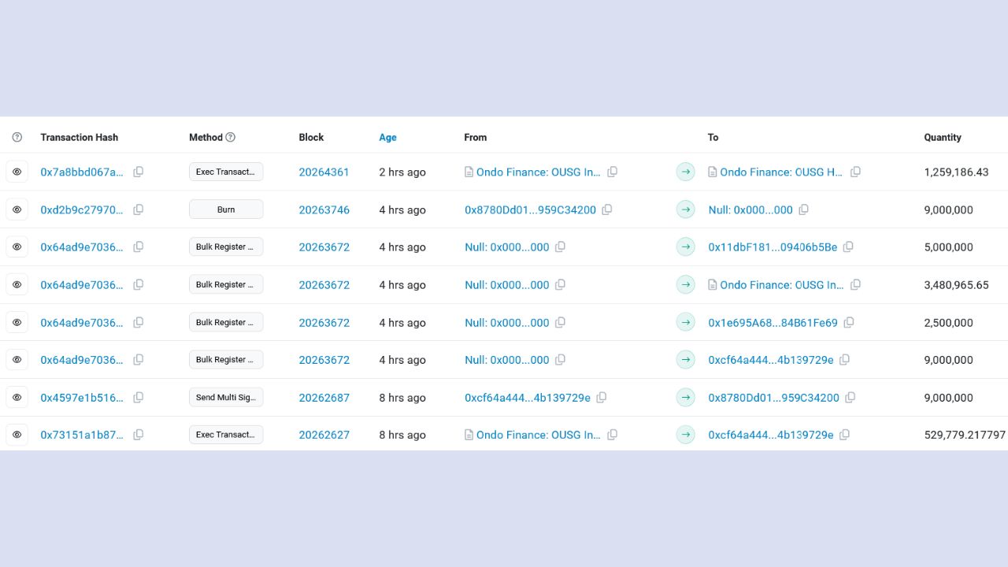
Task: Copy transaction hash 0xd2b9c27970
Action: point(139,209)
